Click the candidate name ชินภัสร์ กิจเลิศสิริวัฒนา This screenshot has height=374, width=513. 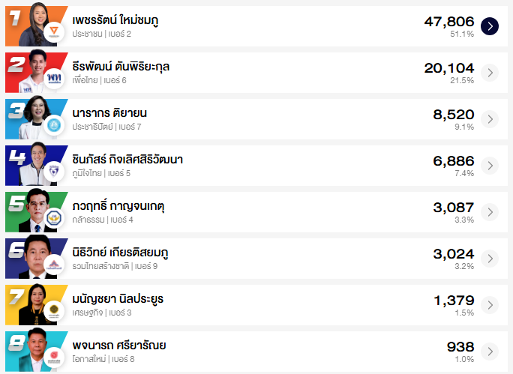tap(127, 160)
